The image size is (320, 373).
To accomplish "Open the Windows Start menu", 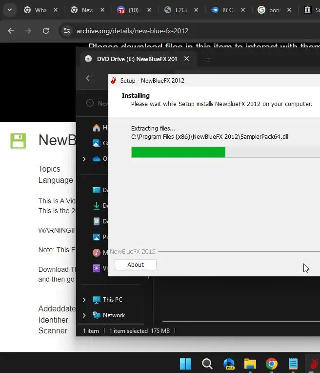I will pos(186,364).
